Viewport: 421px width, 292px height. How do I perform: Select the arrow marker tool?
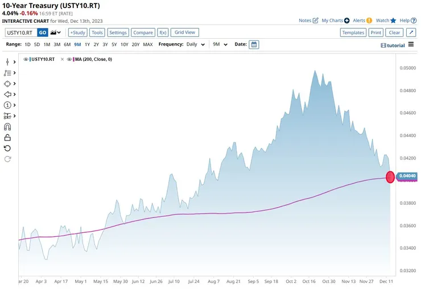point(7,94)
